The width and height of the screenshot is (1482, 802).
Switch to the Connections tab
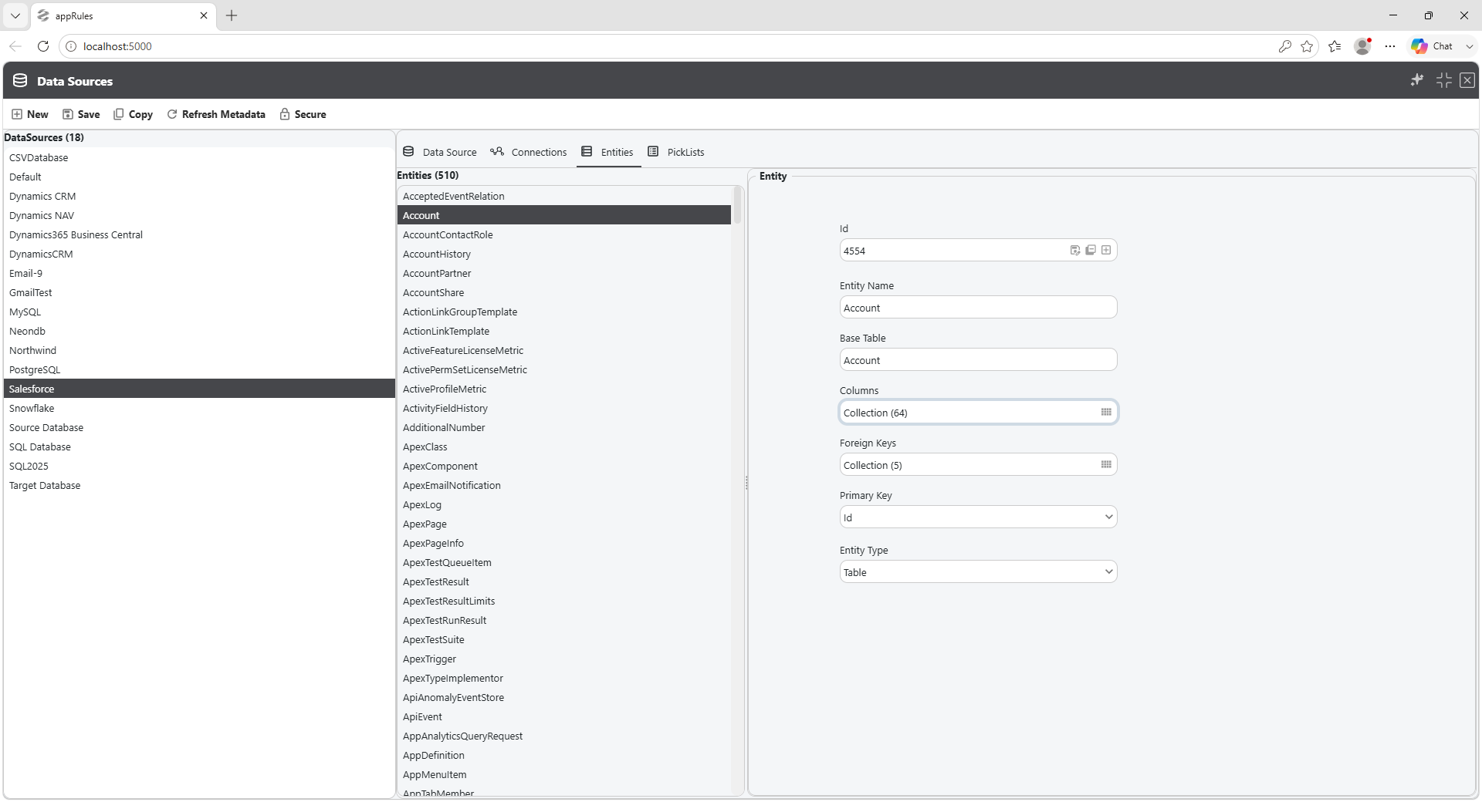pos(529,152)
